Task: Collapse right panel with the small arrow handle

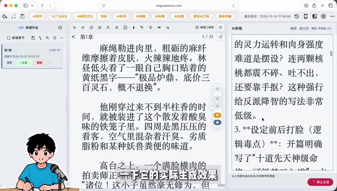Action: click(x=212, y=106)
